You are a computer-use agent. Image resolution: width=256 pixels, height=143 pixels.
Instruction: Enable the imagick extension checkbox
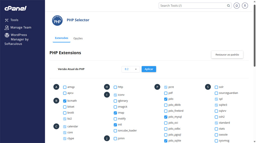[115, 107]
